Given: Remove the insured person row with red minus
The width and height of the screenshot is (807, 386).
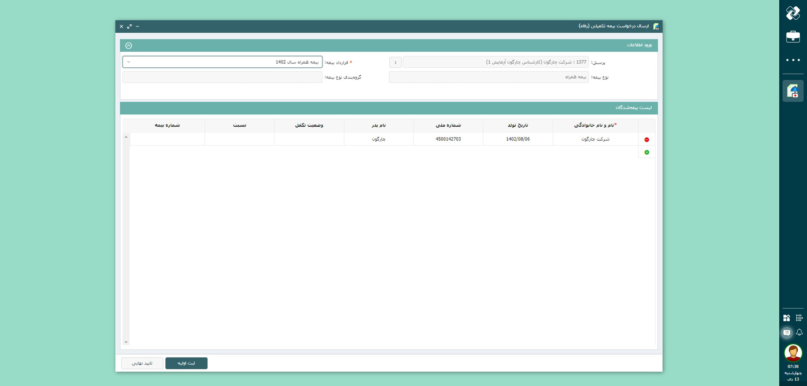Looking at the screenshot, I should point(646,140).
